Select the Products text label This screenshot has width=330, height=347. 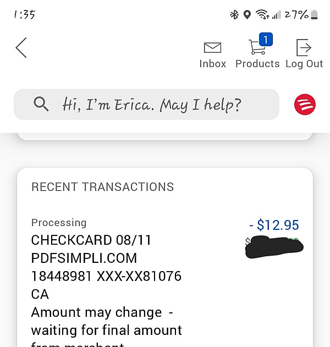[257, 64]
